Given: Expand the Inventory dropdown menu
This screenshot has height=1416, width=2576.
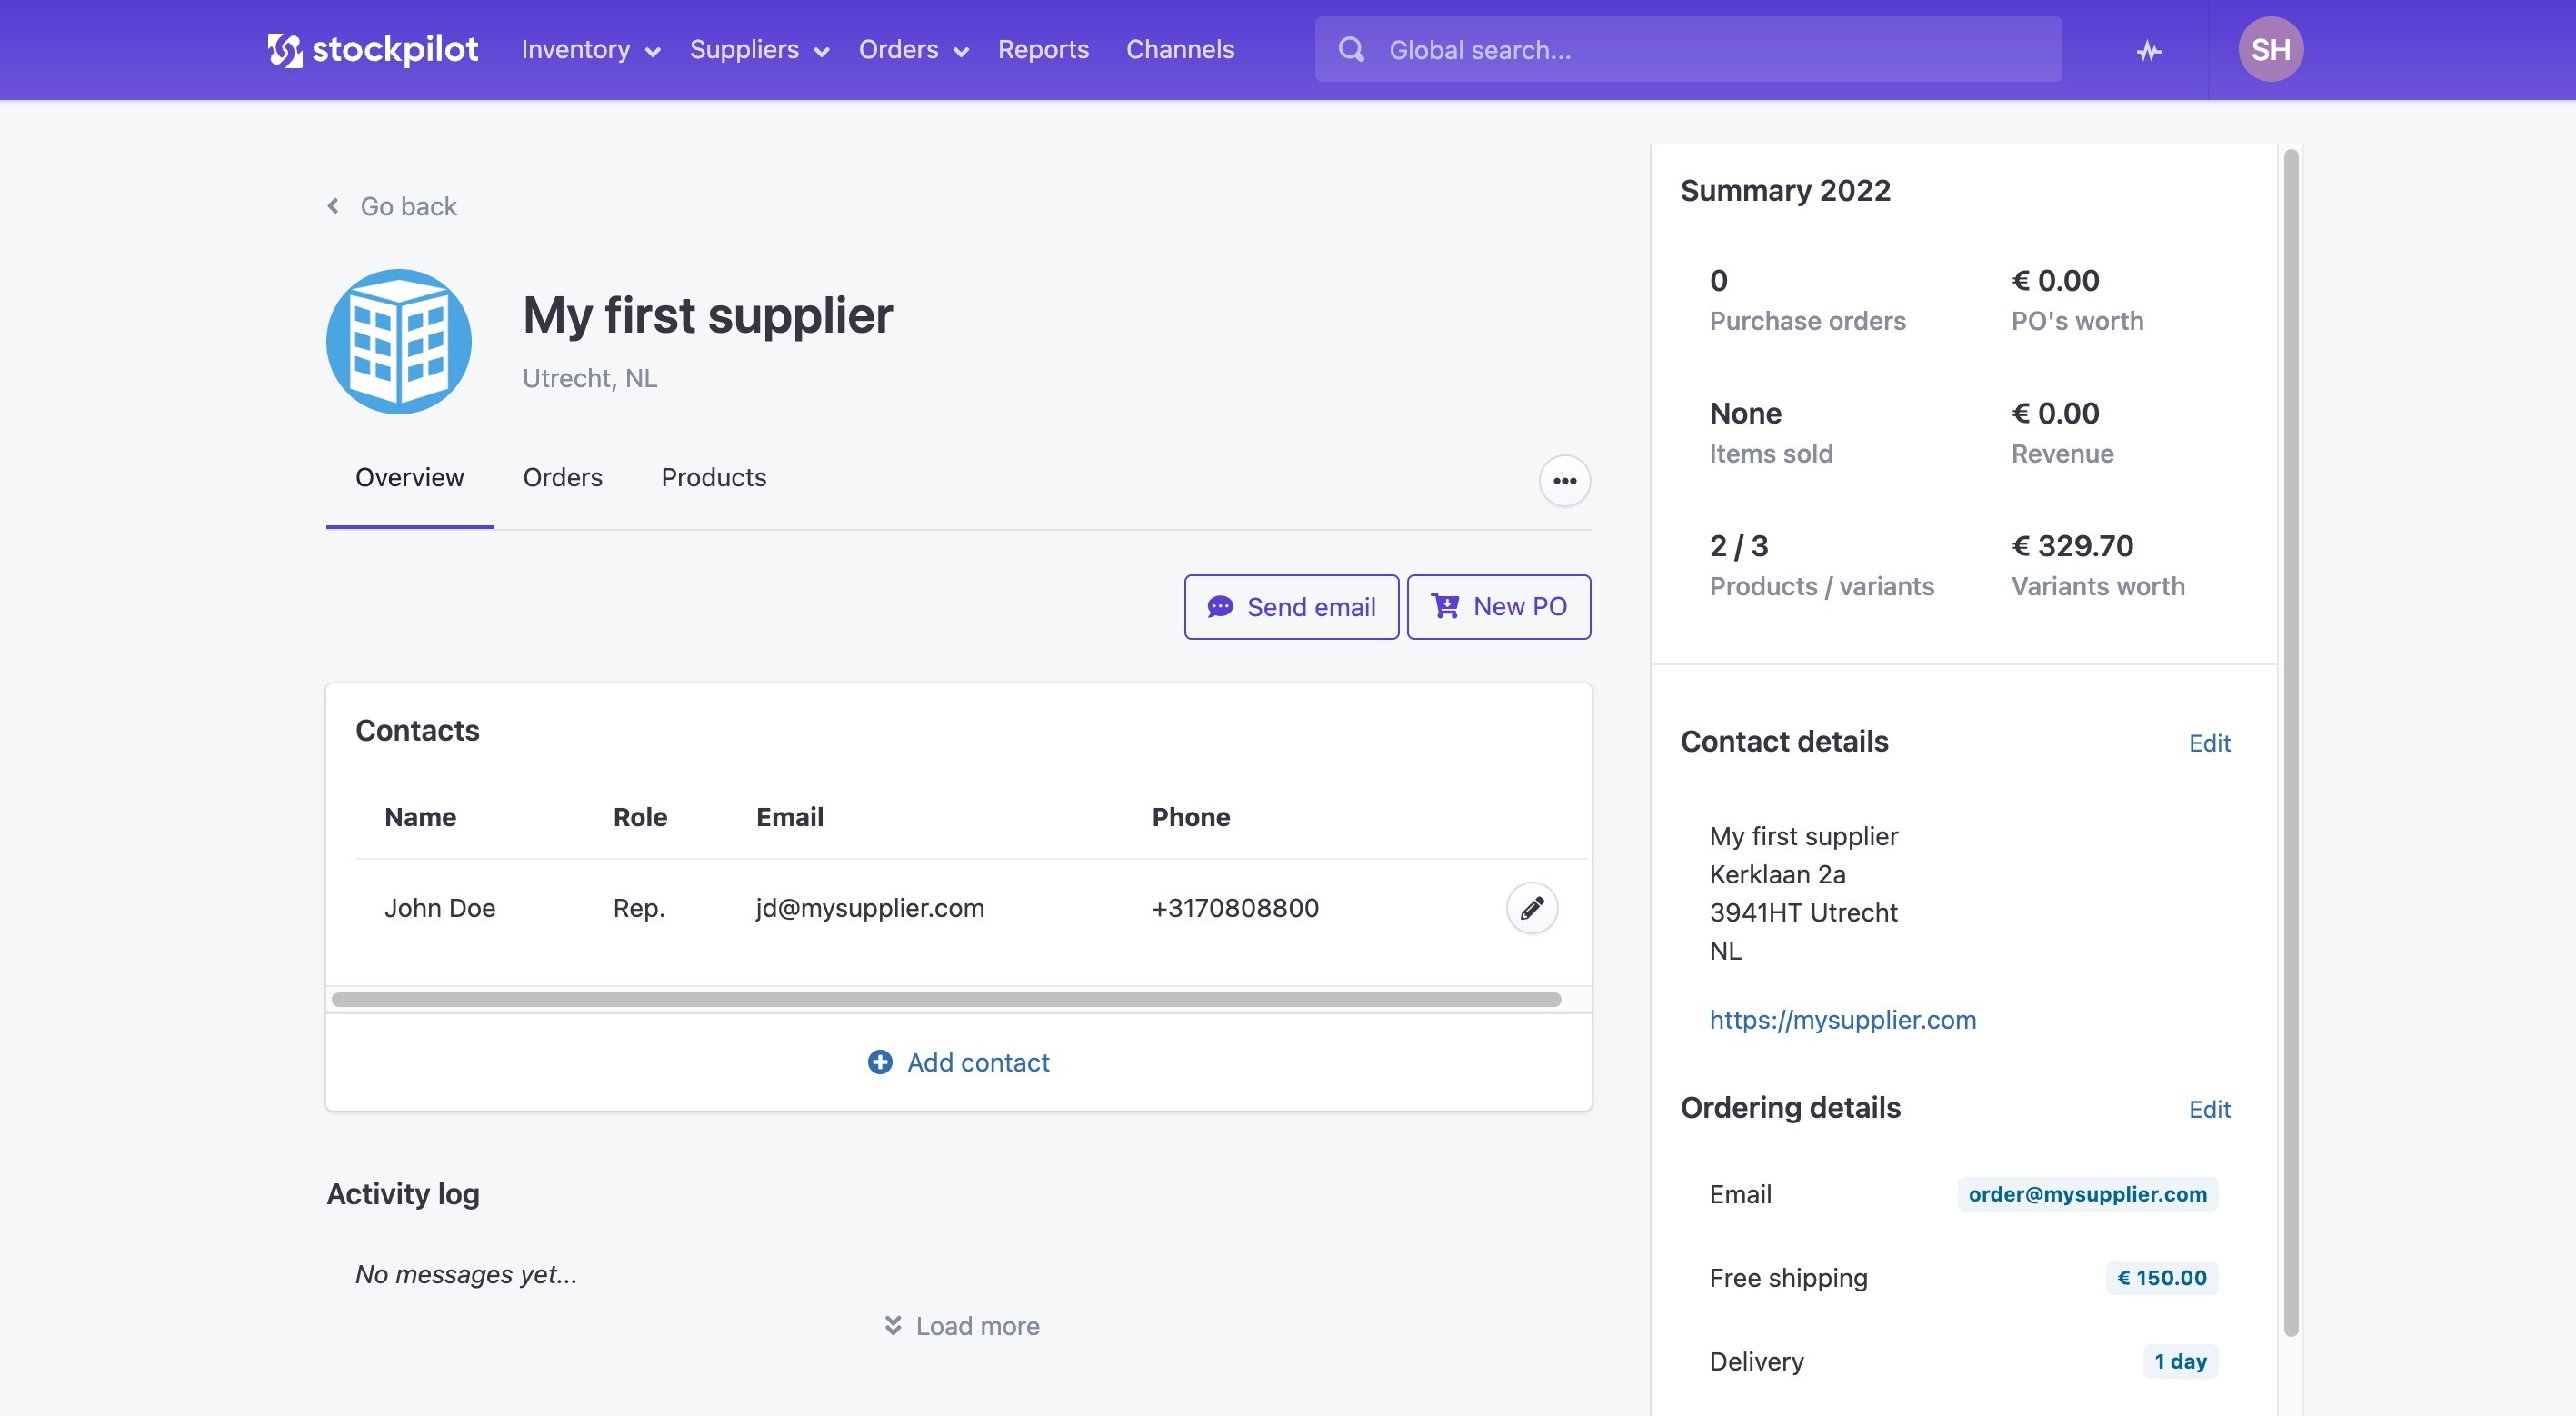Looking at the screenshot, I should [590, 50].
